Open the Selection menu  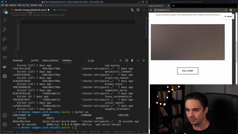13,5
